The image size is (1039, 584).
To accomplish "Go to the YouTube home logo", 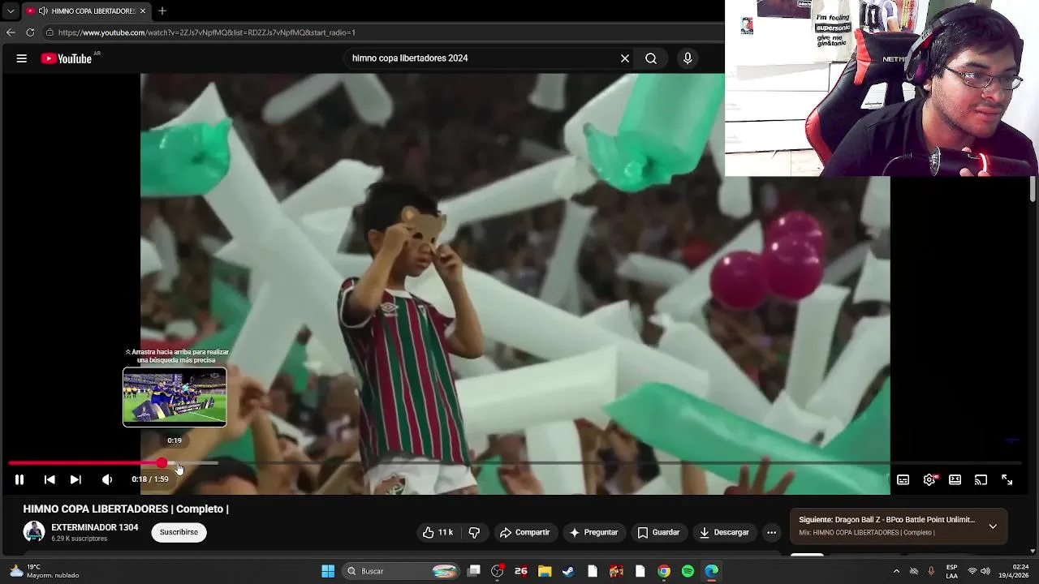I will tap(66, 58).
